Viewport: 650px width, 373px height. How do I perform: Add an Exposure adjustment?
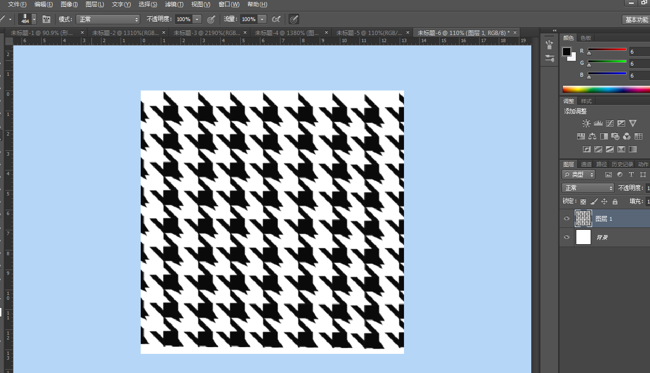(621, 124)
